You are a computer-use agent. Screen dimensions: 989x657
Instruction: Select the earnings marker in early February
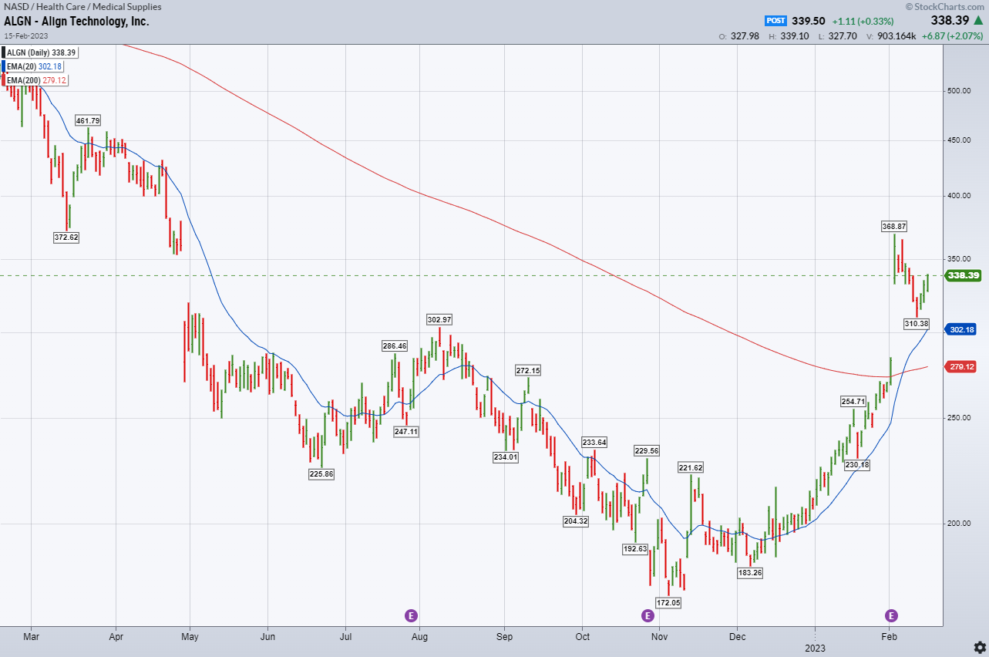pyautogui.click(x=892, y=615)
